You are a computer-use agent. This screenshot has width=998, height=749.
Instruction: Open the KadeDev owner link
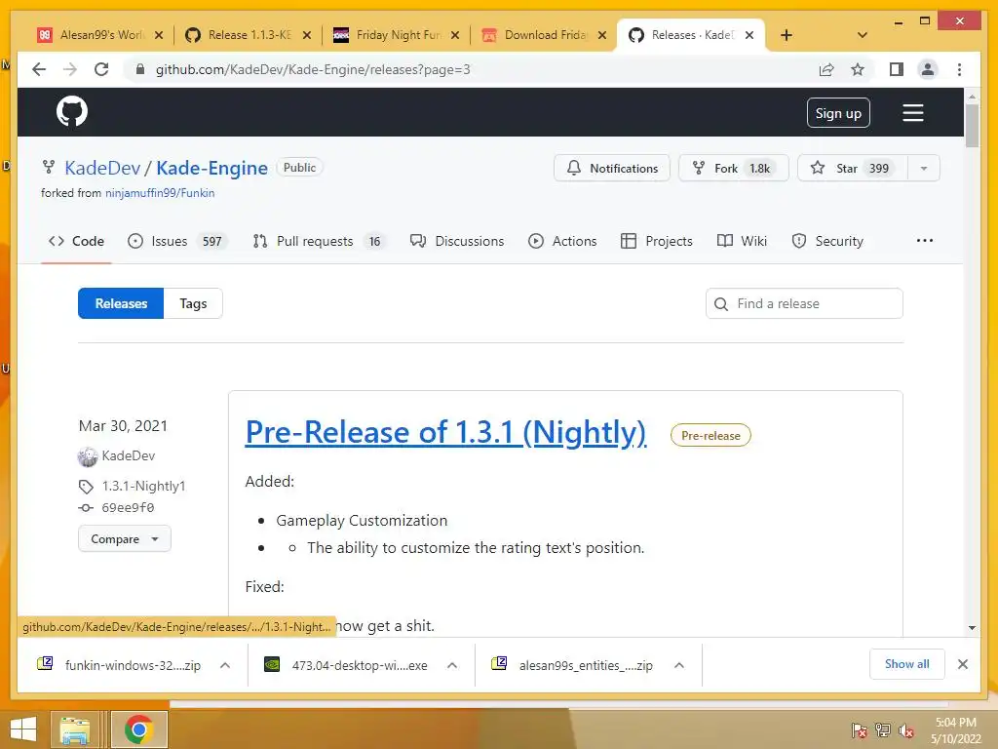tap(102, 168)
